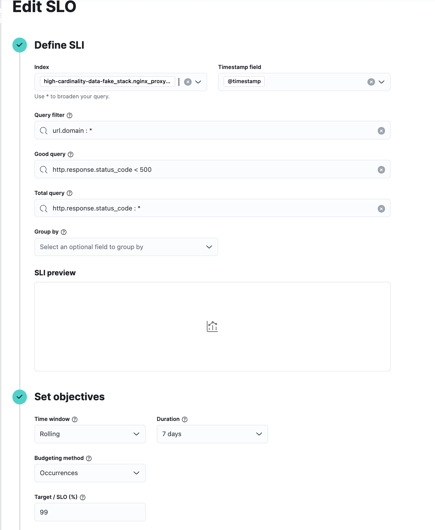Open the Occurrences budgeting method dropdown
Image resolution: width=435 pixels, height=530 pixels.
click(x=90, y=473)
